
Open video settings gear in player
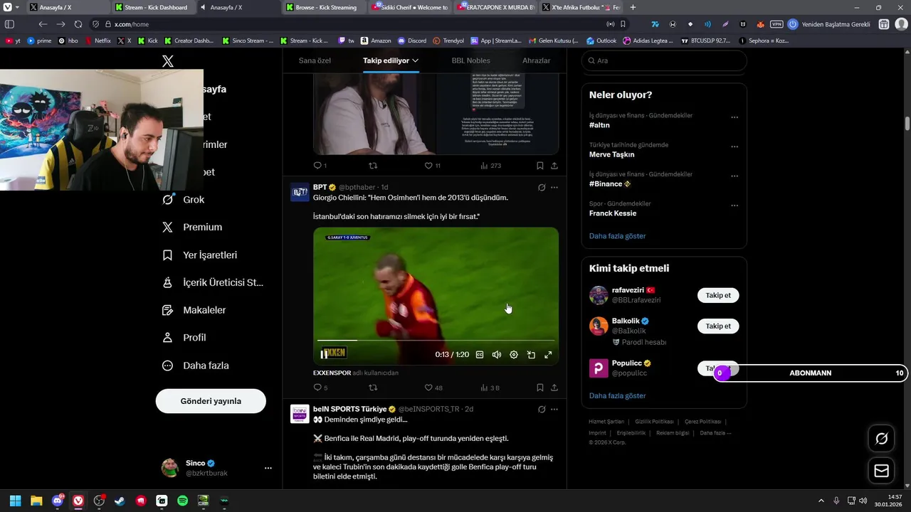(514, 355)
